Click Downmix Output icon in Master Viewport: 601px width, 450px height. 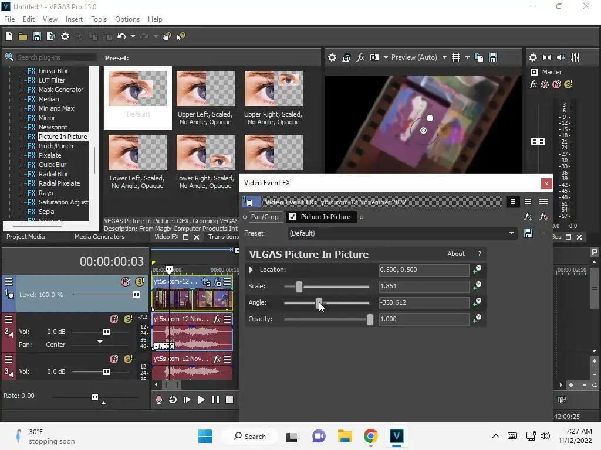pyautogui.click(x=547, y=57)
